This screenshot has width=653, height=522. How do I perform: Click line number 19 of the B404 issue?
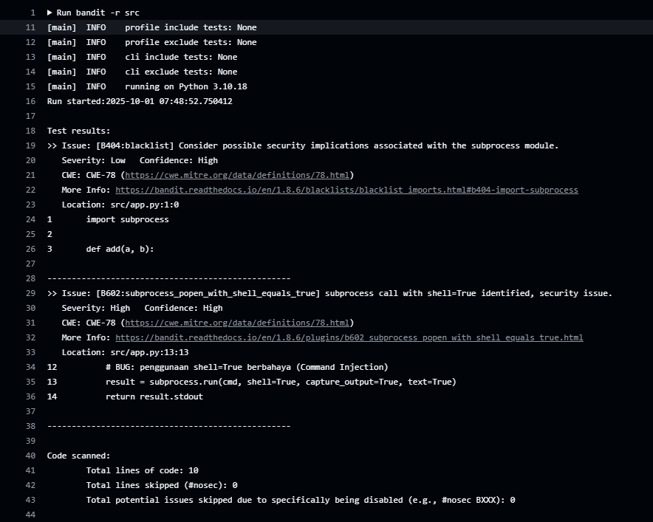point(30,145)
